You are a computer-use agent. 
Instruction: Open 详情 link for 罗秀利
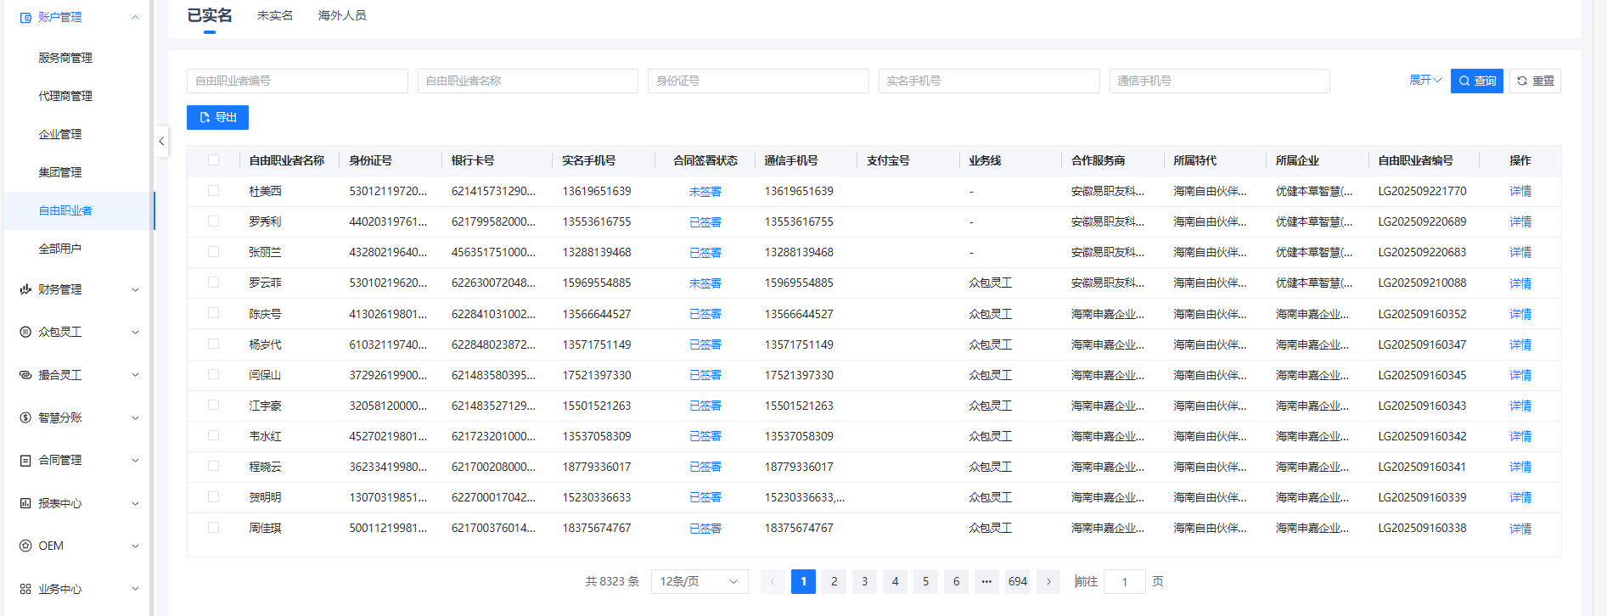1520,221
